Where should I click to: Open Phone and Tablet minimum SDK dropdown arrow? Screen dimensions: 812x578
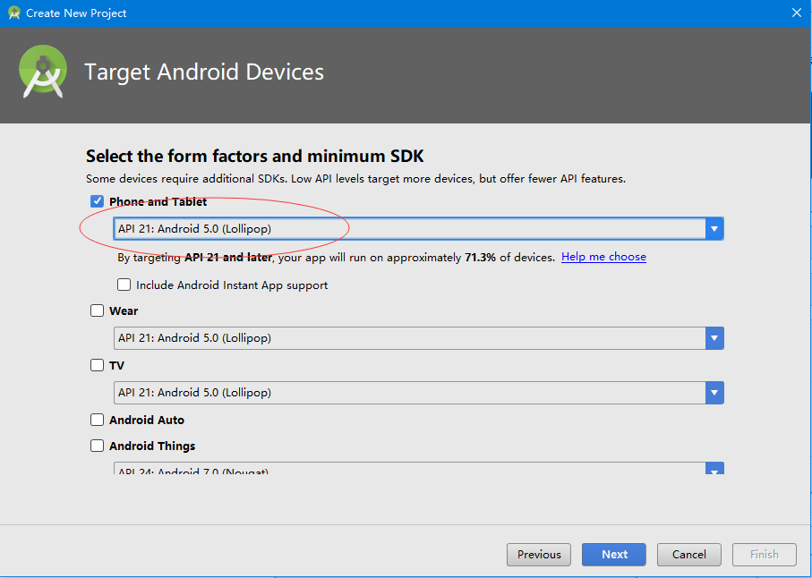(714, 229)
